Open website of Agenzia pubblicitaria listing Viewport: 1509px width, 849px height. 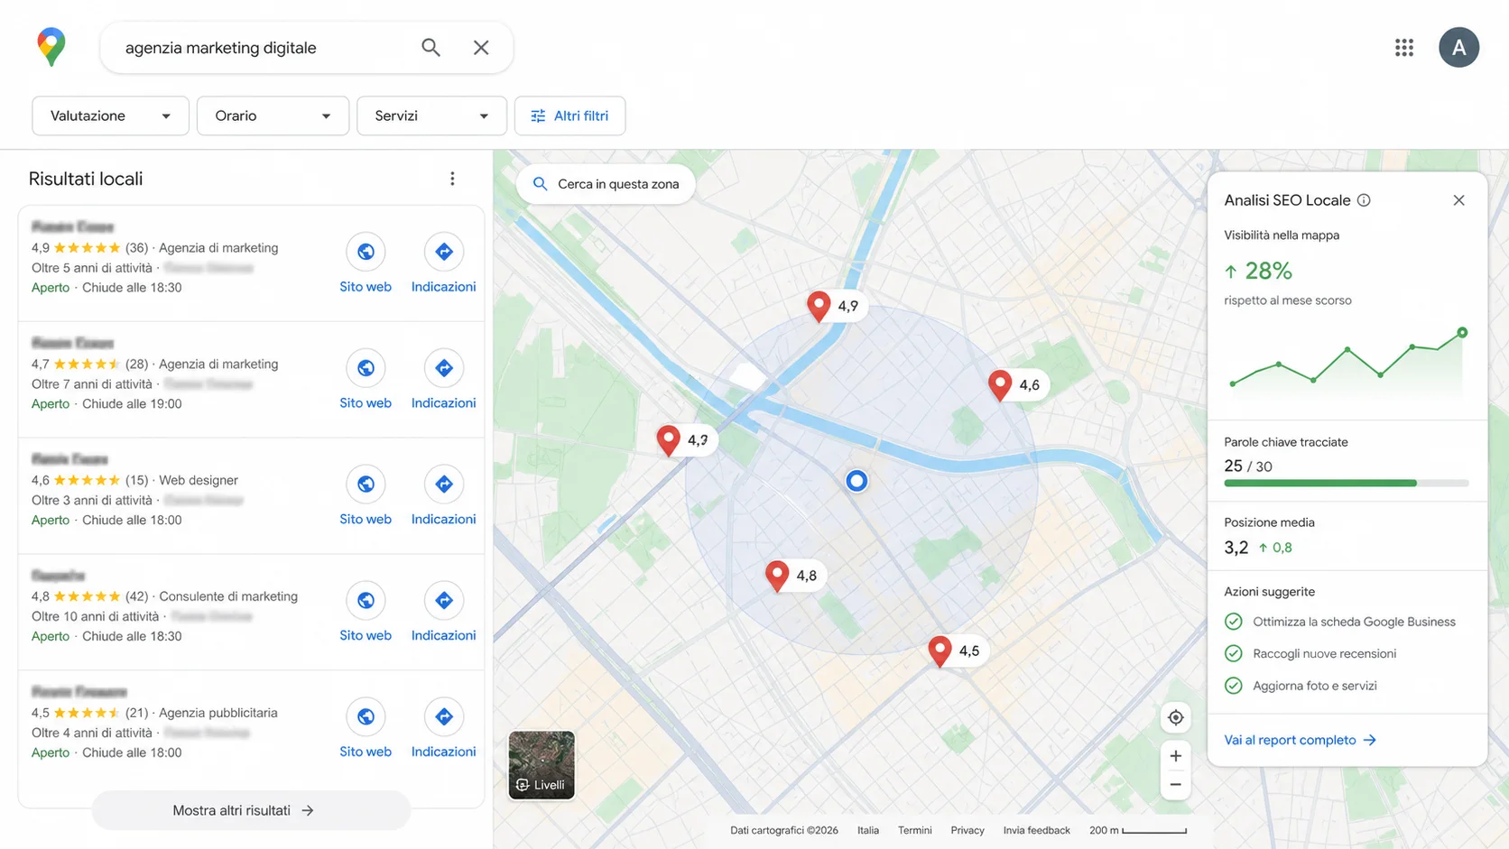click(366, 729)
